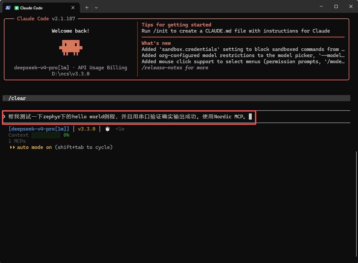The width and height of the screenshot is (358, 263).
Task: Maximize the terminal window
Action: click(336, 6)
